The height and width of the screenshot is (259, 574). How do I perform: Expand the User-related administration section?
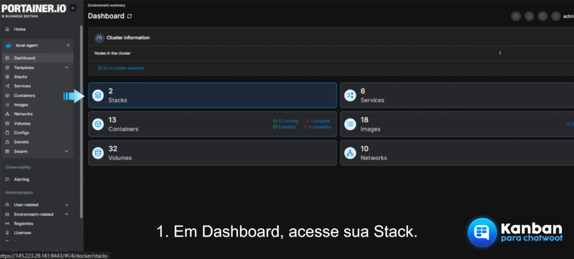67,205
